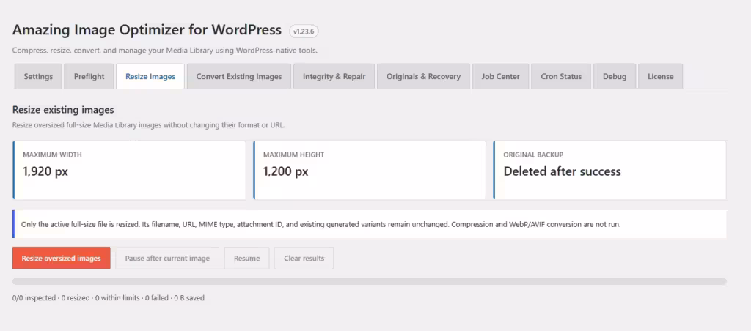Click the Resume button
This screenshot has width=751, height=331.
tap(246, 259)
